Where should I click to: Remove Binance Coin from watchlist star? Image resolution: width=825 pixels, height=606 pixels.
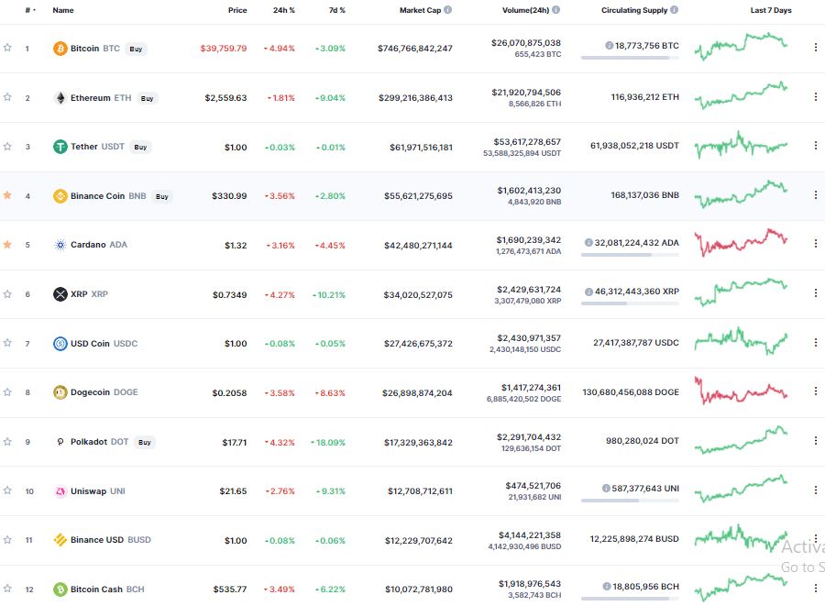point(7,195)
